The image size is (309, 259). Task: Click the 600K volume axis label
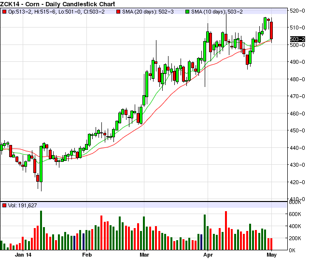point(295,214)
